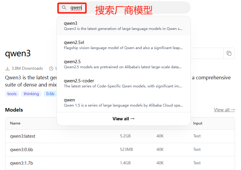This screenshot has width=241, height=170.
Task: Click the 523MB size value
Action: [x=126, y=149]
